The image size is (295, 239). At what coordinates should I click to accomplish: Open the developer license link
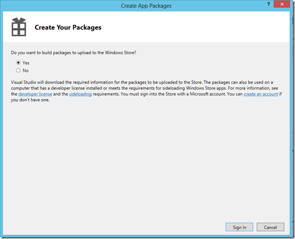(35, 94)
